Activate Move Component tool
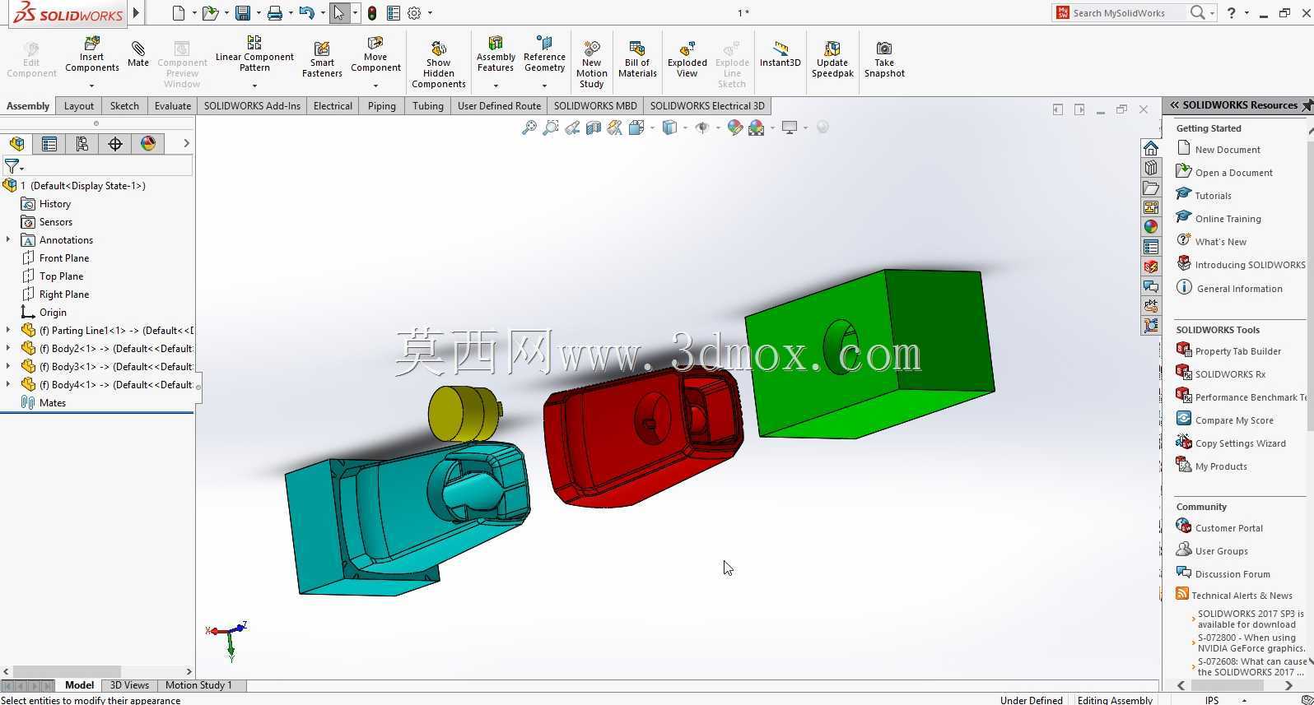The image size is (1314, 705). [375, 53]
